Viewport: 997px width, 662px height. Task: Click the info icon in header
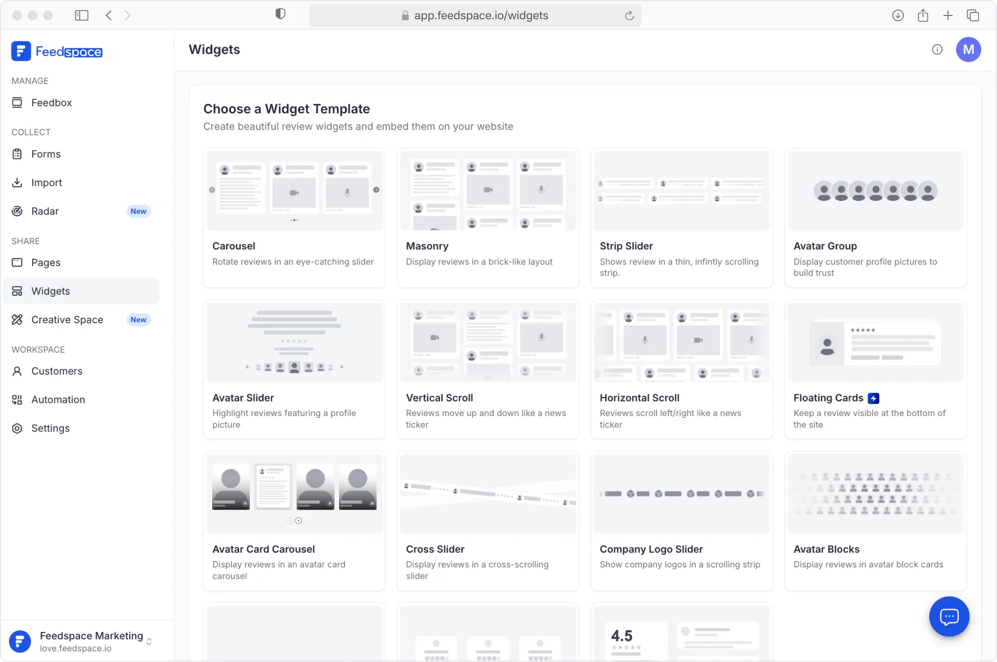click(x=937, y=49)
